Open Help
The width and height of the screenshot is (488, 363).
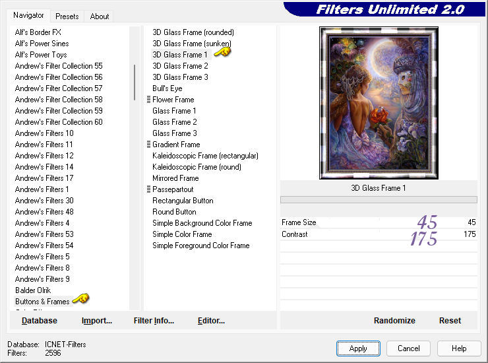click(459, 348)
